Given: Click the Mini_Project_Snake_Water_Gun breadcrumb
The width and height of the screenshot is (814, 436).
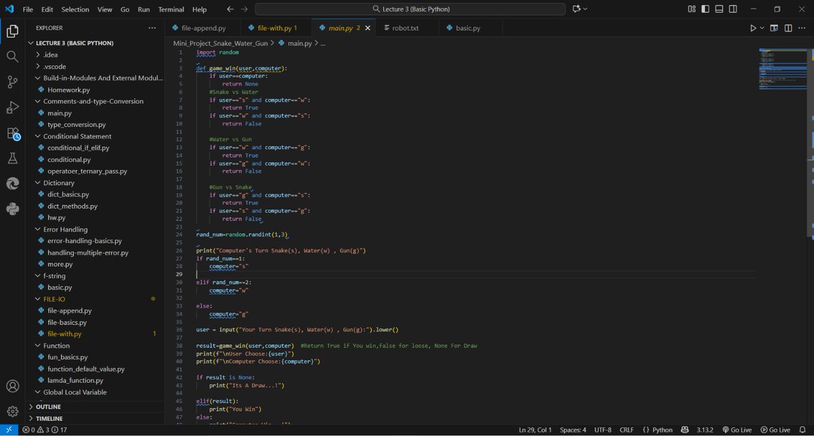Looking at the screenshot, I should tap(220, 43).
